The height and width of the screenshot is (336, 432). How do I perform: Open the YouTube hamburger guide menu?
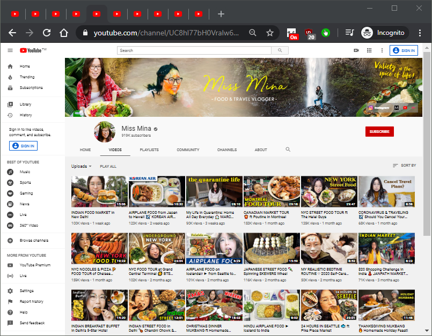pos(10,50)
